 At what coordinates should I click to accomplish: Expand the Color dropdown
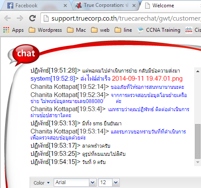42,183
